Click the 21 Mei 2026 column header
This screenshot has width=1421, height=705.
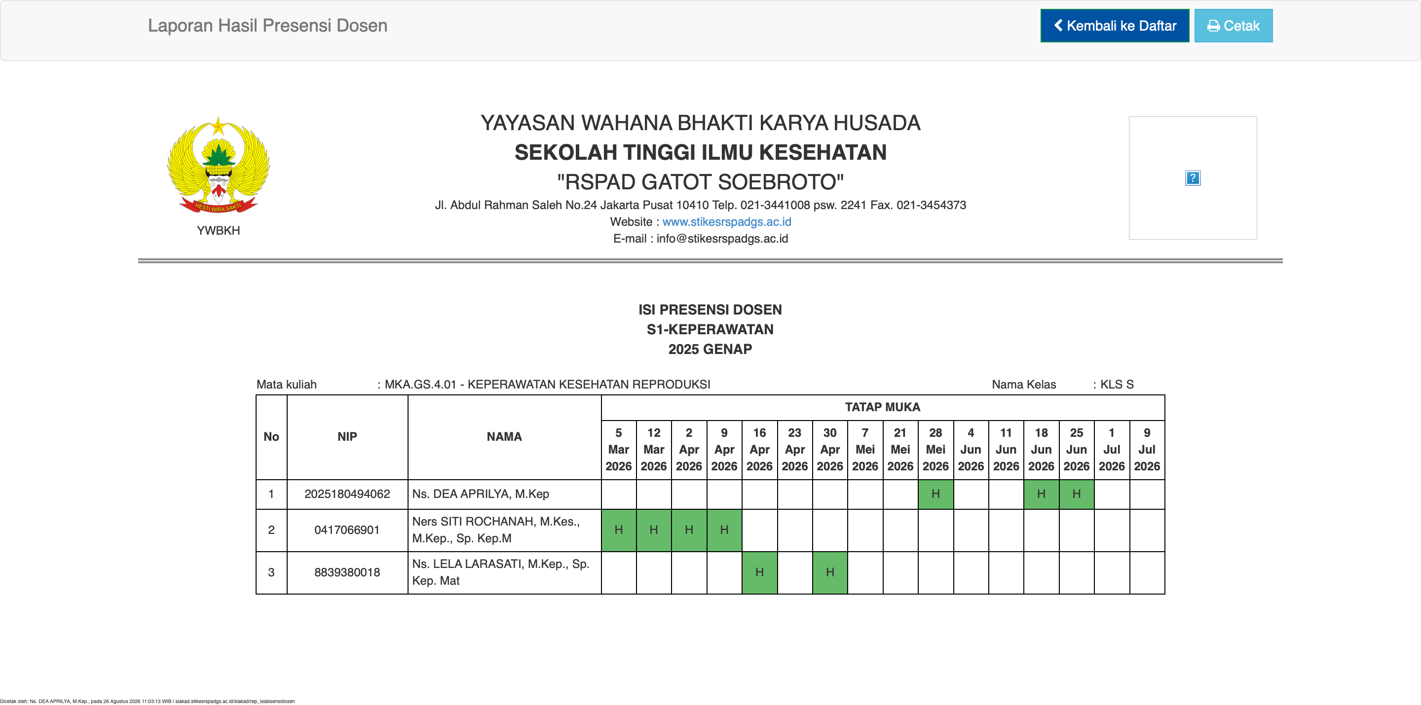tap(900, 450)
